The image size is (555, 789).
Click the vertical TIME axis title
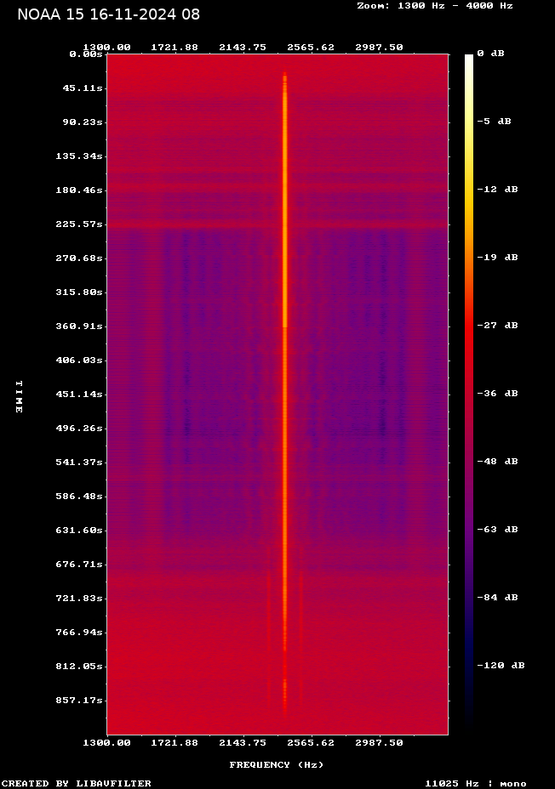click(x=18, y=396)
